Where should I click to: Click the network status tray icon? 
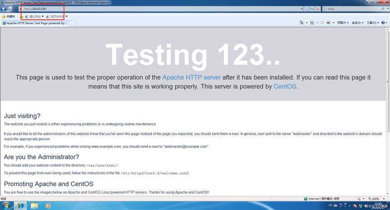(x=360, y=206)
